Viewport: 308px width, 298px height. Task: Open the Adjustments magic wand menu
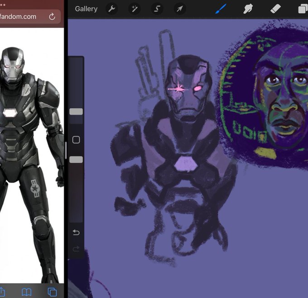click(135, 9)
